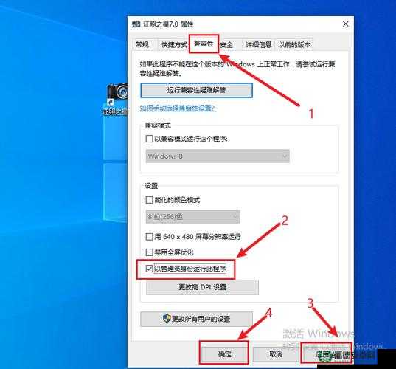Click the shield icon on 更改所有用户的设置
This screenshot has width=396, height=369.
pos(167,319)
